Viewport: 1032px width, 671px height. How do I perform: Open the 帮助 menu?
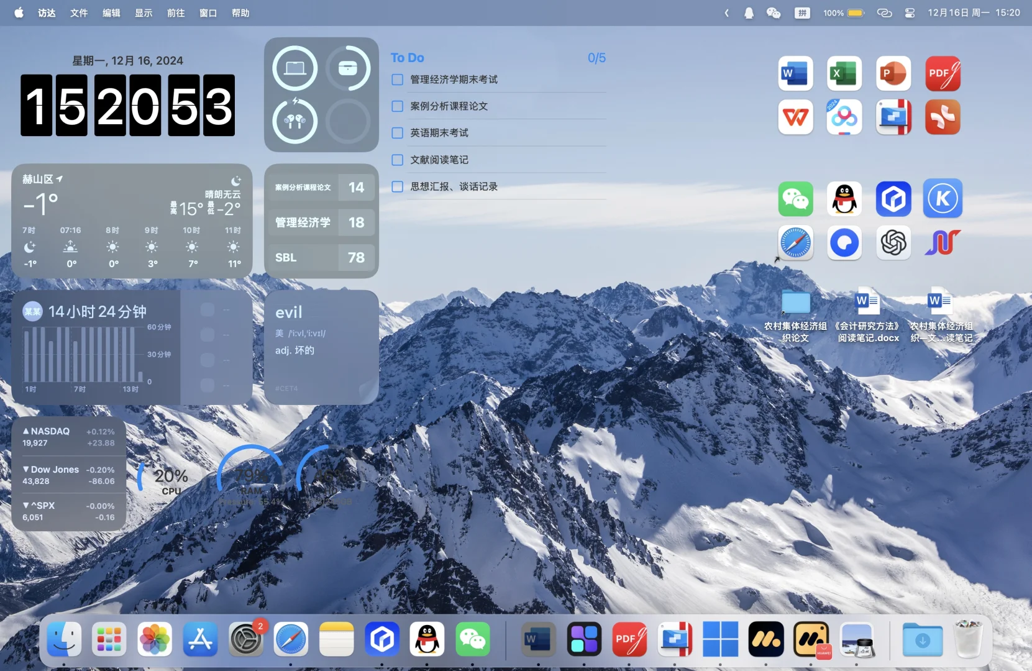[240, 13]
